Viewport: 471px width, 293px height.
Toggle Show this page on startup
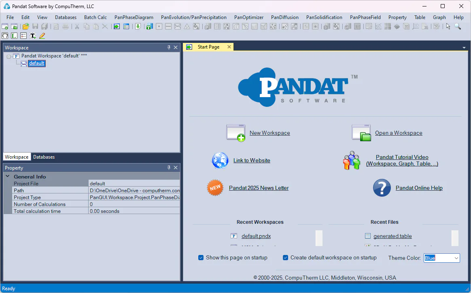coord(201,257)
